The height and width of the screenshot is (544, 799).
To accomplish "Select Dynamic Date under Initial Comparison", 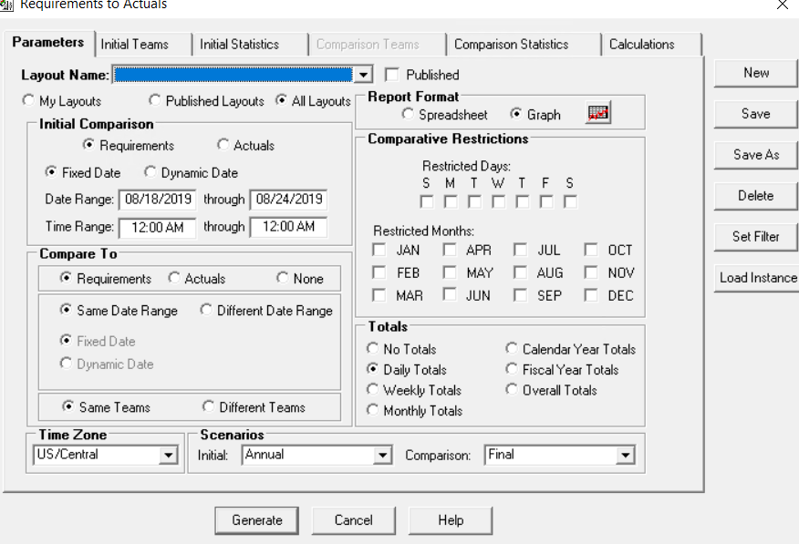I will pyautogui.click(x=150, y=172).
